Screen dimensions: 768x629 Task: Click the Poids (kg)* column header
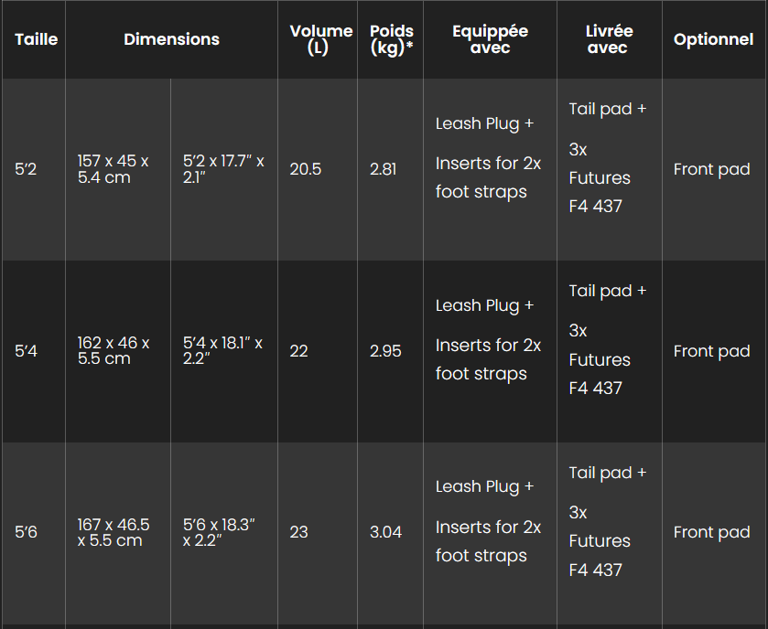(391, 39)
